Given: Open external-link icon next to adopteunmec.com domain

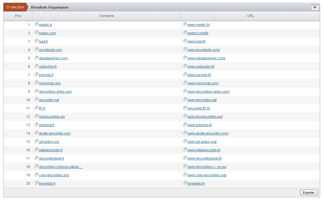Looking at the screenshot, I should coord(36,58).
